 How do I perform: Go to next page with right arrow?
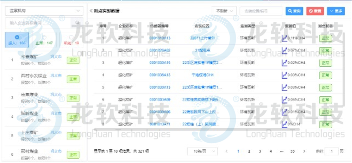pos(304,151)
